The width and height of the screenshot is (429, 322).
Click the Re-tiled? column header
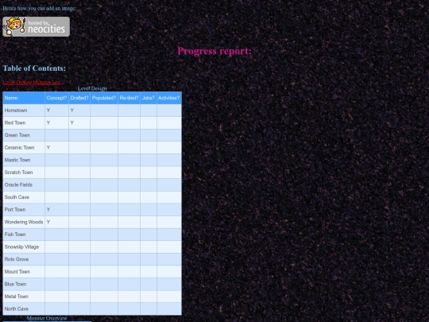point(129,98)
